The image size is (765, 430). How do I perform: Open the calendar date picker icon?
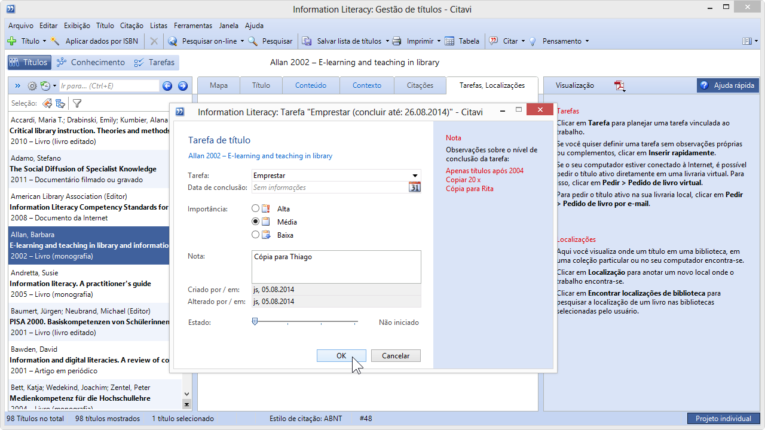[415, 188]
